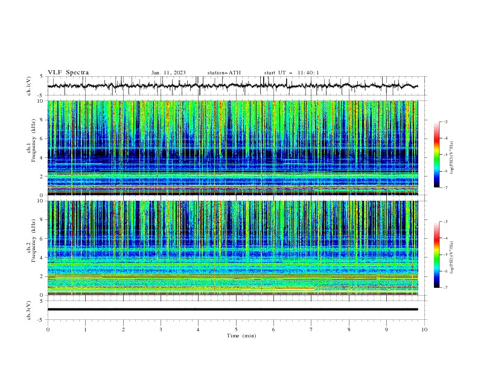The height and width of the screenshot is (370, 478).
Task: Click the "5" tick on ch.3(V) axis
Action: [42, 301]
